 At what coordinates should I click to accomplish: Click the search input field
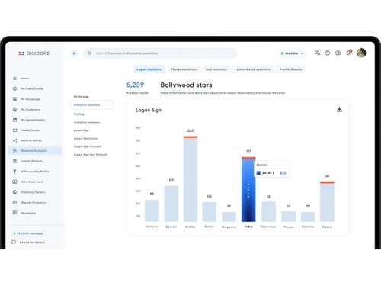click(x=160, y=53)
